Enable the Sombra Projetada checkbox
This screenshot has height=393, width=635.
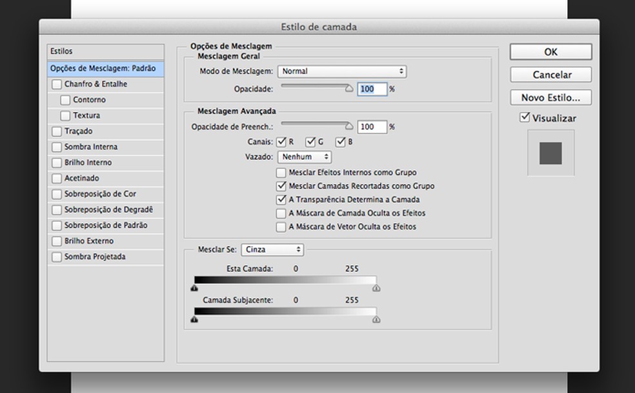[57, 257]
